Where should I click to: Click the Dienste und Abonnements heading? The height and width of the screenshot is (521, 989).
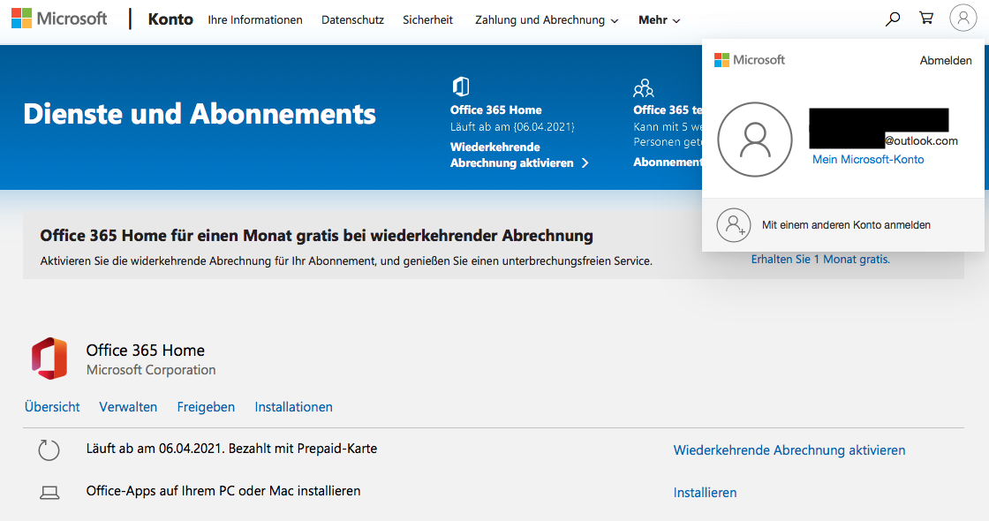point(200,114)
